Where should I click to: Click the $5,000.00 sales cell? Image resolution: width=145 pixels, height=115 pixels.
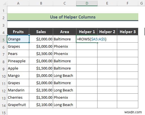click(x=41, y=75)
